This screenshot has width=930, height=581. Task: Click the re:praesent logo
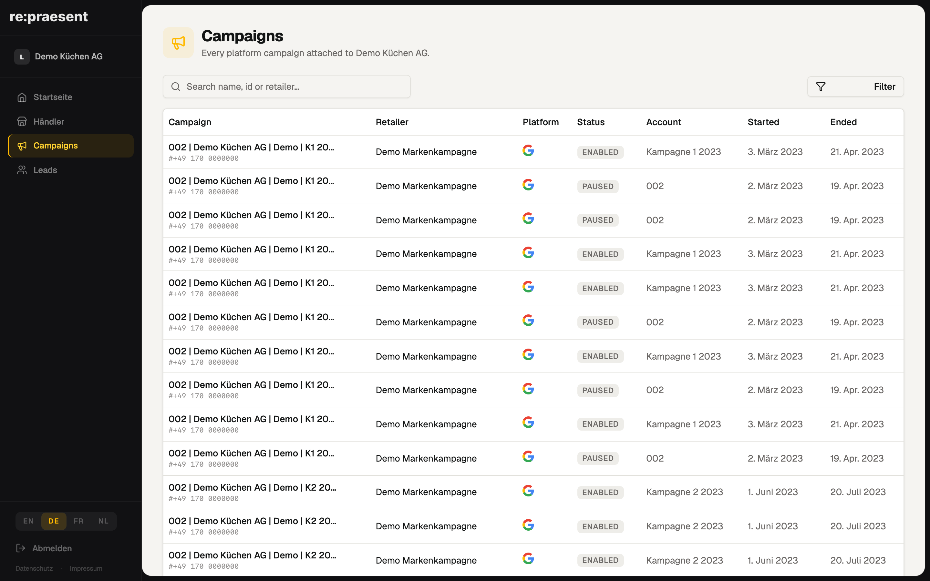point(49,16)
